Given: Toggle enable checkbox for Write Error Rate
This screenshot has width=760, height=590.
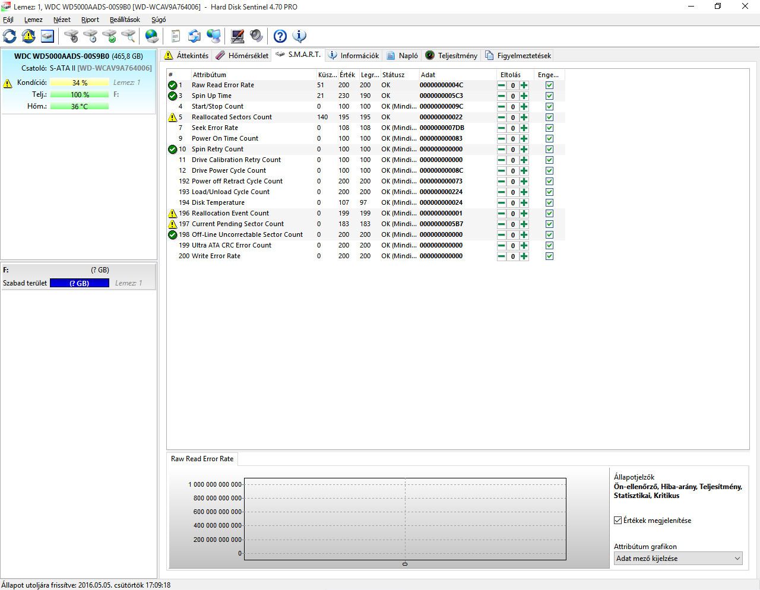Looking at the screenshot, I should click(x=549, y=256).
